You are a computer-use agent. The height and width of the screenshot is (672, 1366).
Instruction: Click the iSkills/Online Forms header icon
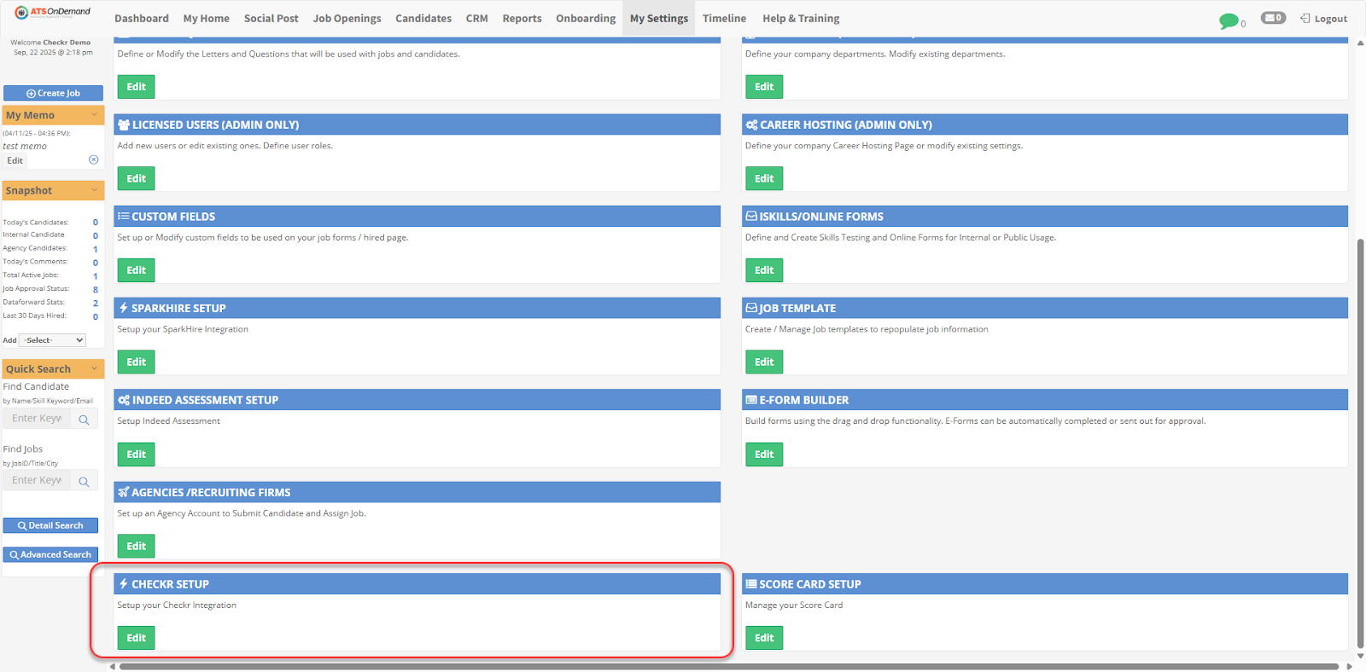click(751, 217)
